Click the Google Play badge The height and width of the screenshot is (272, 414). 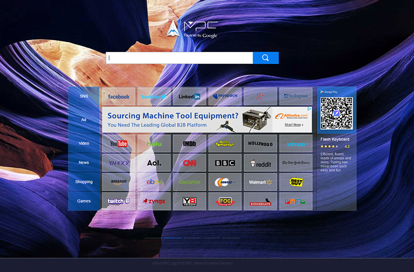pyautogui.click(x=329, y=92)
